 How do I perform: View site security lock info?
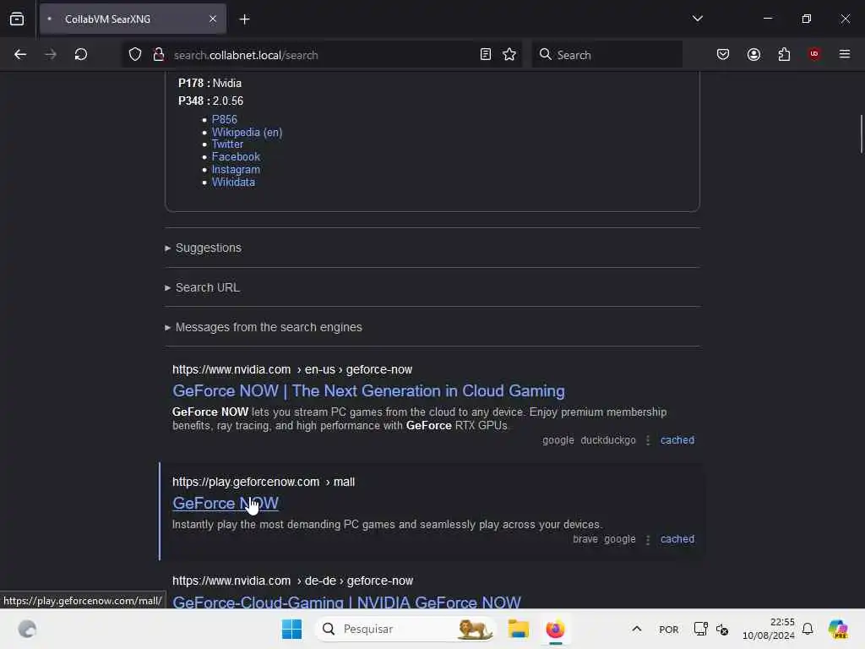coord(159,55)
